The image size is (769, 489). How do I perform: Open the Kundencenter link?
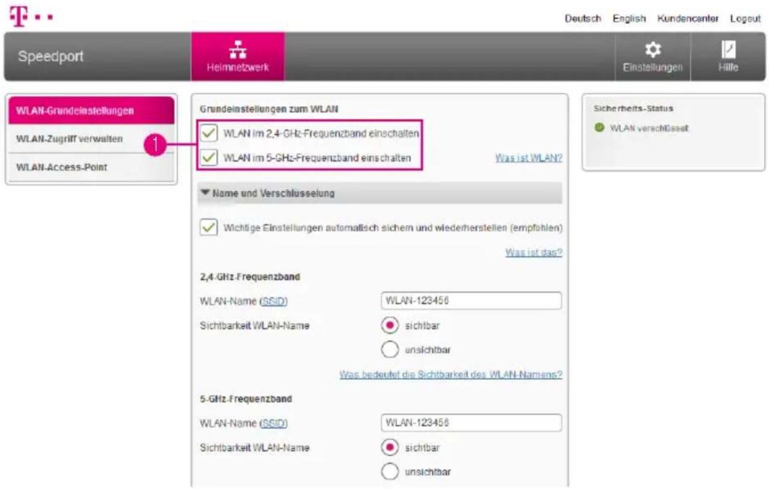(688, 18)
